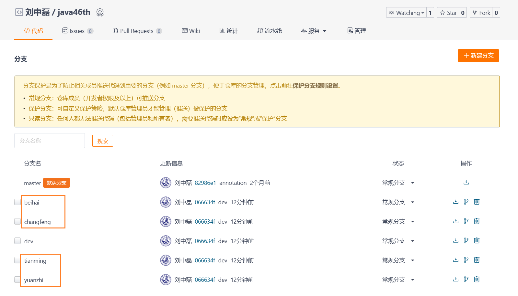Switch to the Pull Requests tab
This screenshot has width=518, height=296.
point(137,31)
